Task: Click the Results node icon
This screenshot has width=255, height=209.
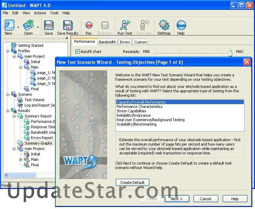Action: pyautogui.click(x=14, y=111)
